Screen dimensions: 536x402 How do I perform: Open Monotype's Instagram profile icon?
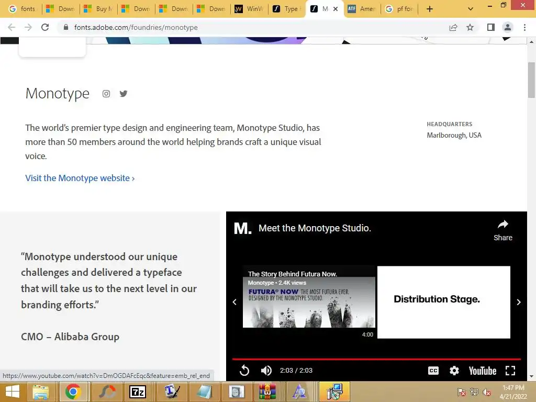coord(106,94)
